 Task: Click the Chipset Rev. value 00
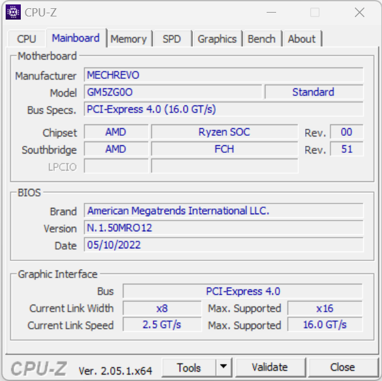[347, 132]
